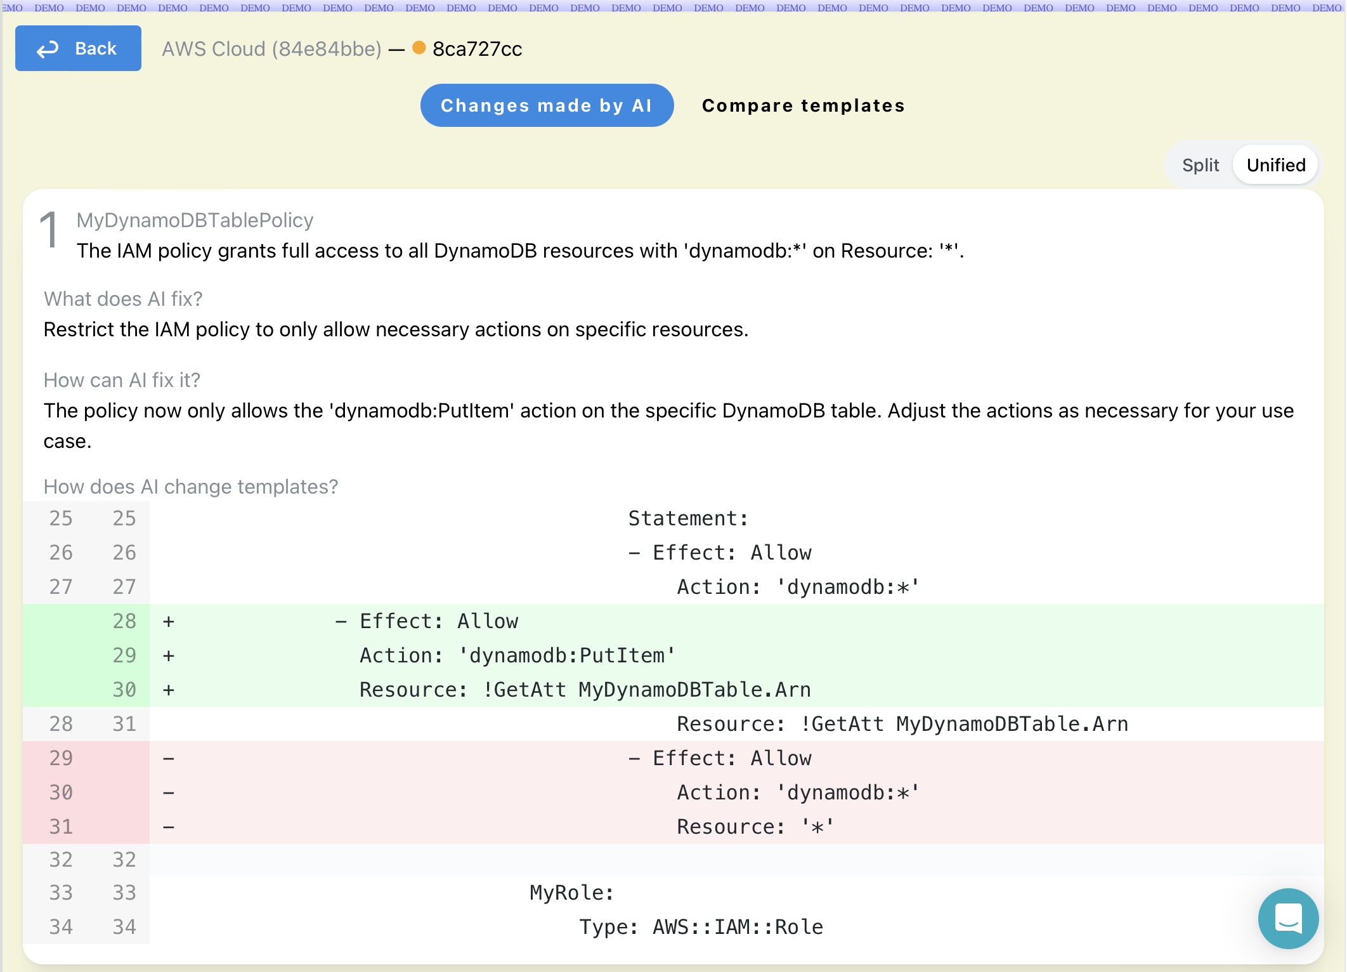Click the plus marker on added line 28
The width and height of the screenshot is (1347, 972).
click(x=168, y=622)
